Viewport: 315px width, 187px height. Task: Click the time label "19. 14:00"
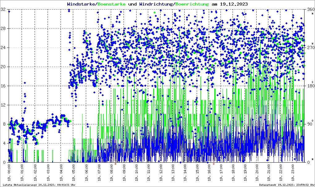[x=185, y=172]
